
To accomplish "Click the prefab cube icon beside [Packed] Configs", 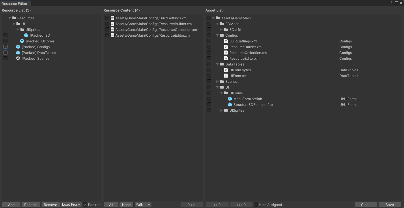I will pos(17,47).
